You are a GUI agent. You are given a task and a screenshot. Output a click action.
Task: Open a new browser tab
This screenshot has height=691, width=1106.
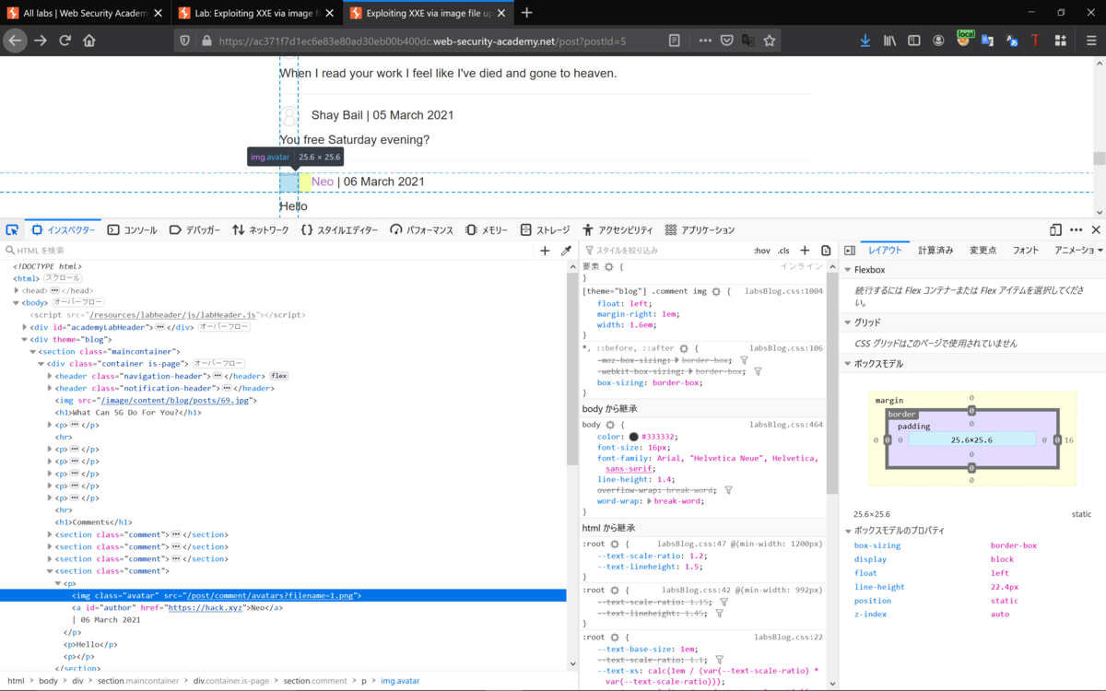tap(527, 13)
